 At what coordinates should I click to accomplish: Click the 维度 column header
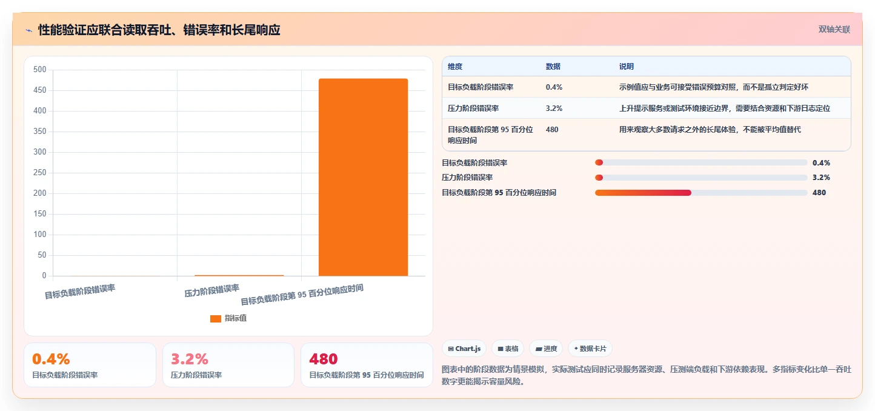455,67
